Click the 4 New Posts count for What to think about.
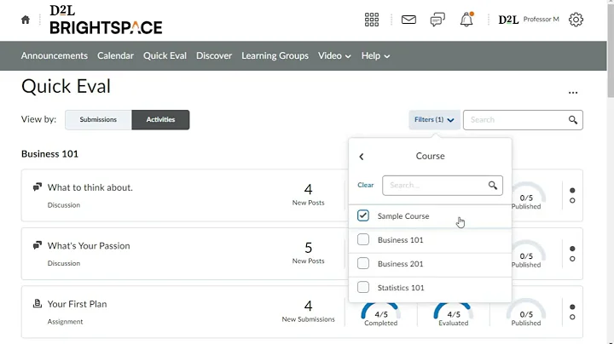This screenshot has width=614, height=344. click(308, 195)
